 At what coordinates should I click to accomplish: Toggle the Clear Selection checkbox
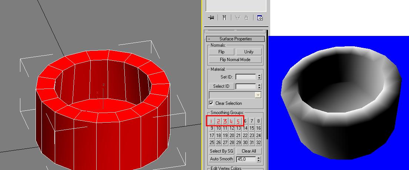click(x=211, y=103)
